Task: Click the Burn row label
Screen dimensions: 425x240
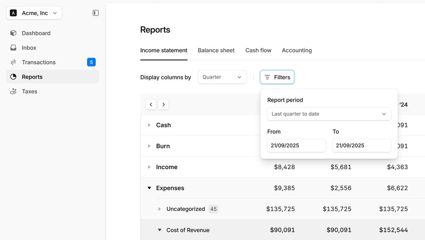Action: click(163, 146)
